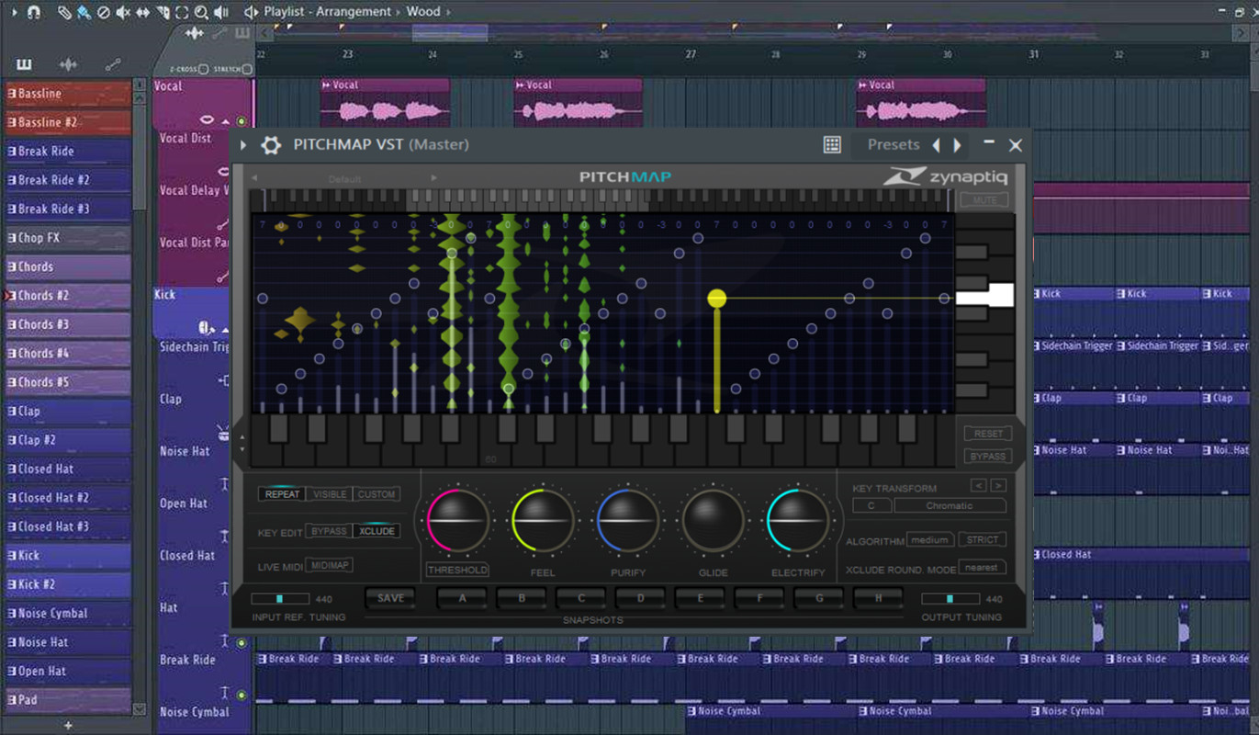Select the Closed Hat #2 pattern

tap(68, 498)
